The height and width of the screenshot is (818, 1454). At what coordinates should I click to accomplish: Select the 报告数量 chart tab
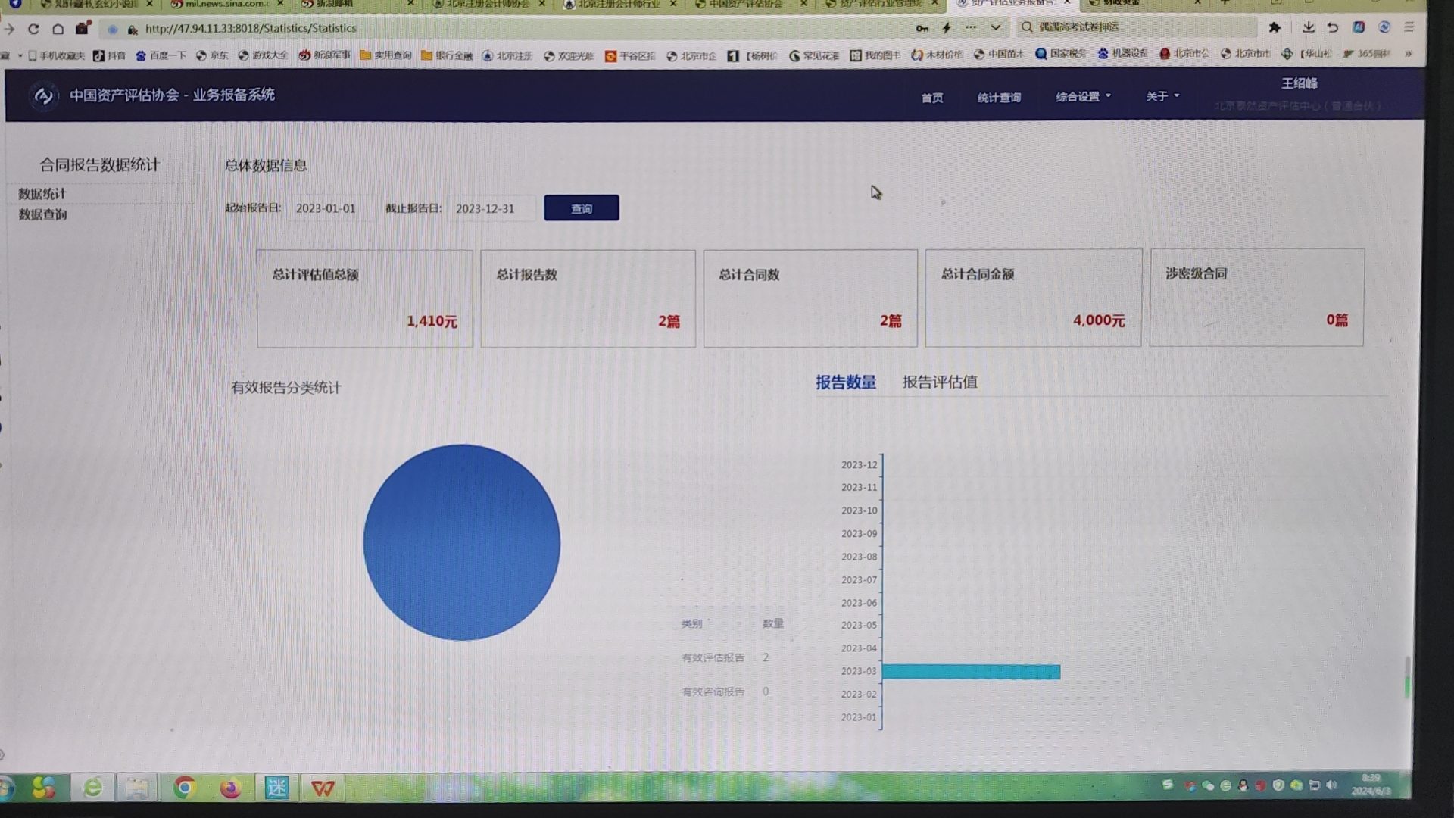(845, 382)
